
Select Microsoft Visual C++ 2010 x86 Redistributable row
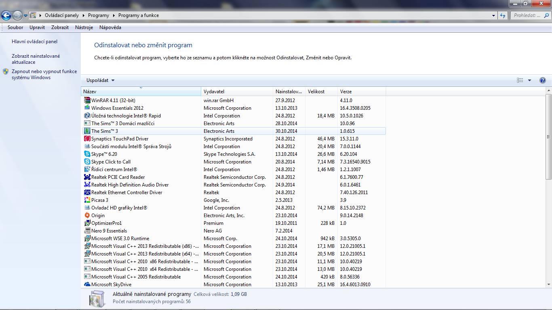coord(234,261)
